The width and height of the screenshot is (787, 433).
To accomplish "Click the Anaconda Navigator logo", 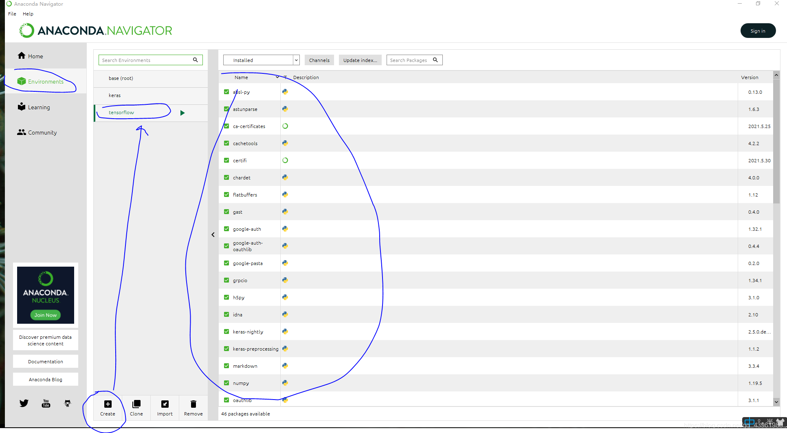I will 96,31.
